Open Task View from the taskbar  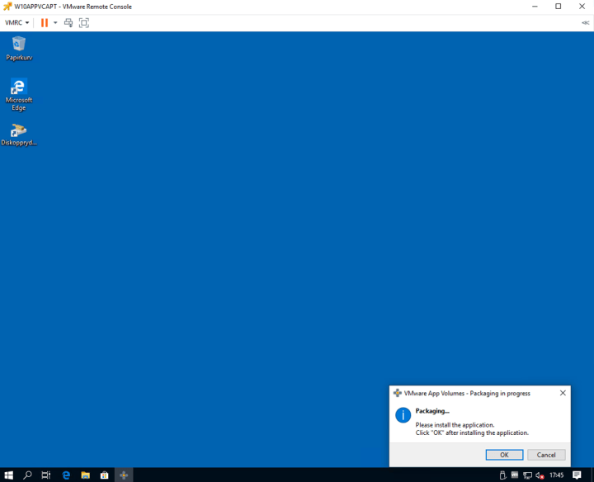tap(46, 475)
